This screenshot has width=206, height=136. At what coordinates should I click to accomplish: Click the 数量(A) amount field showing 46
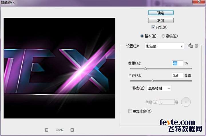(177, 63)
